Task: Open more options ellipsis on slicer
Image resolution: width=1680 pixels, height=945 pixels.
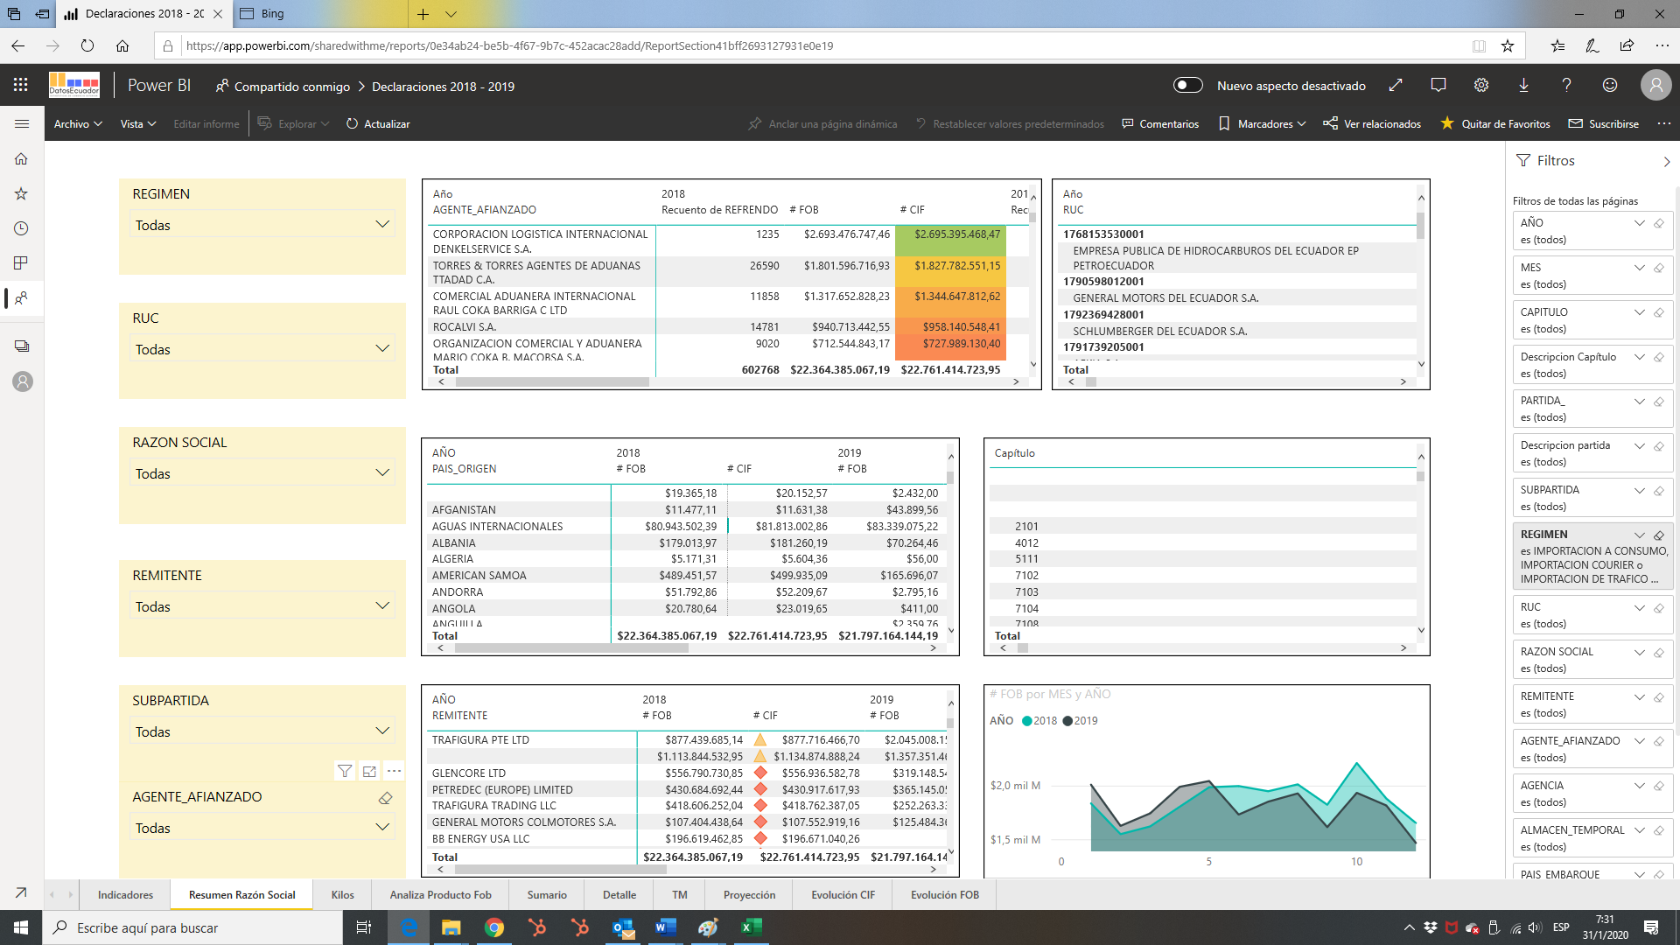Action: pyautogui.click(x=394, y=771)
